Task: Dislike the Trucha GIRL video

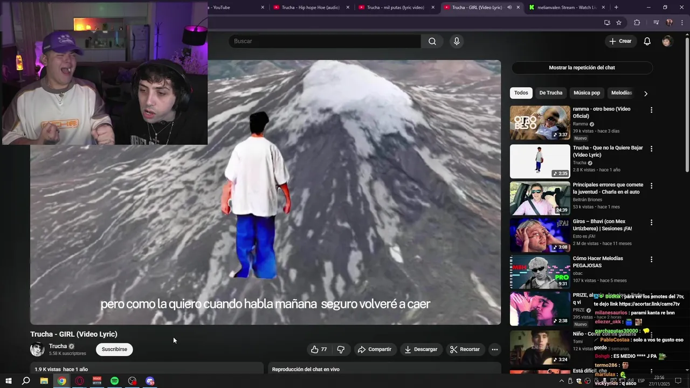Action: [x=341, y=349]
